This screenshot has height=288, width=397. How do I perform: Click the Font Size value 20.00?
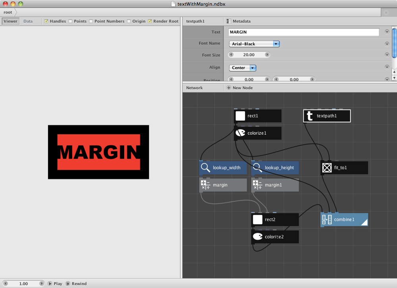249,55
